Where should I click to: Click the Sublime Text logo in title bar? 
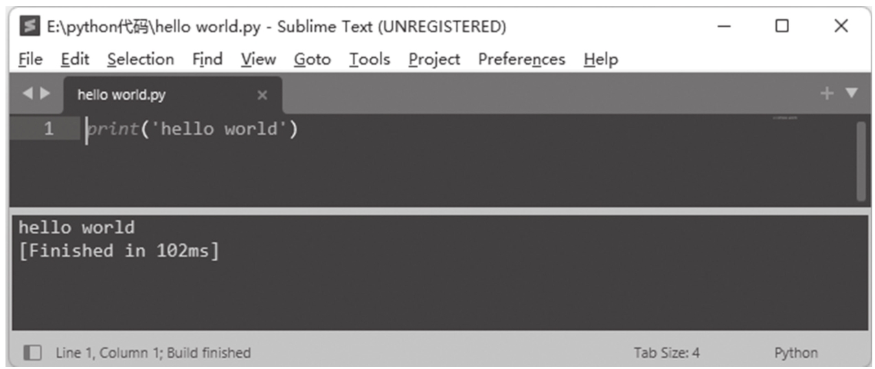(30, 27)
